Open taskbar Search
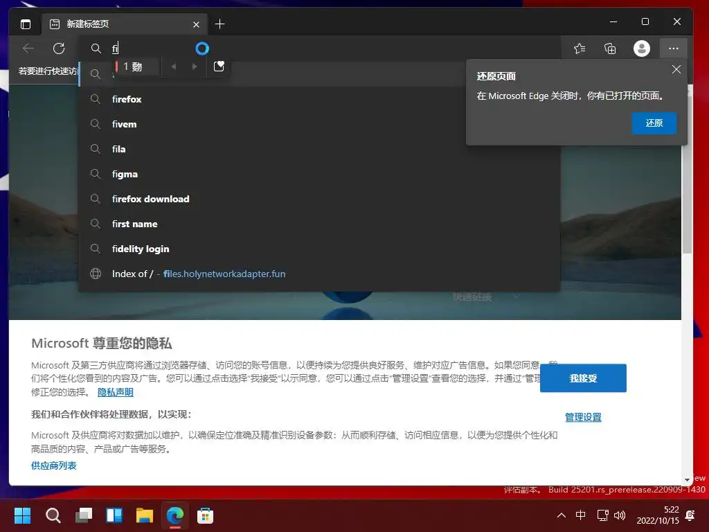The image size is (709, 532). click(53, 515)
